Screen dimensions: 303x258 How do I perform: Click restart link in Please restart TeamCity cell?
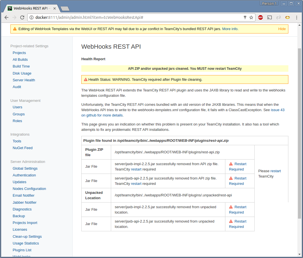coord(275,171)
